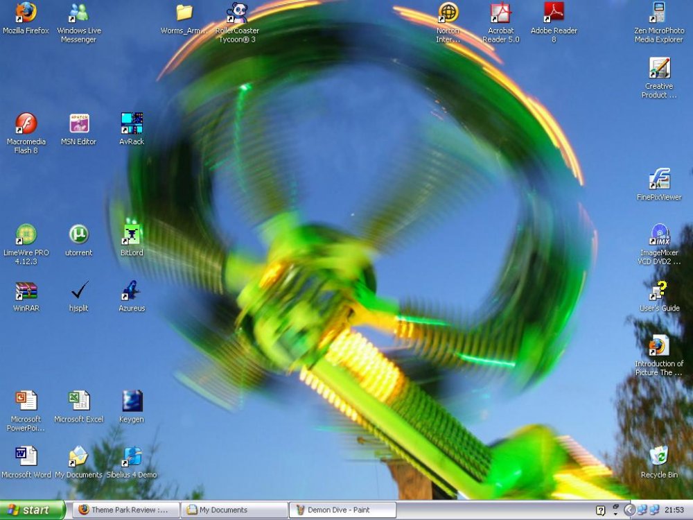Launch Azureus
The width and height of the screenshot is (693, 520).
pos(130,291)
